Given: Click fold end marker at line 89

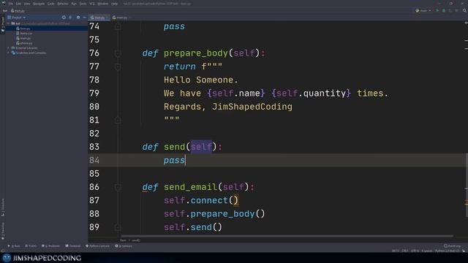Looking at the screenshot, I should point(118,227).
